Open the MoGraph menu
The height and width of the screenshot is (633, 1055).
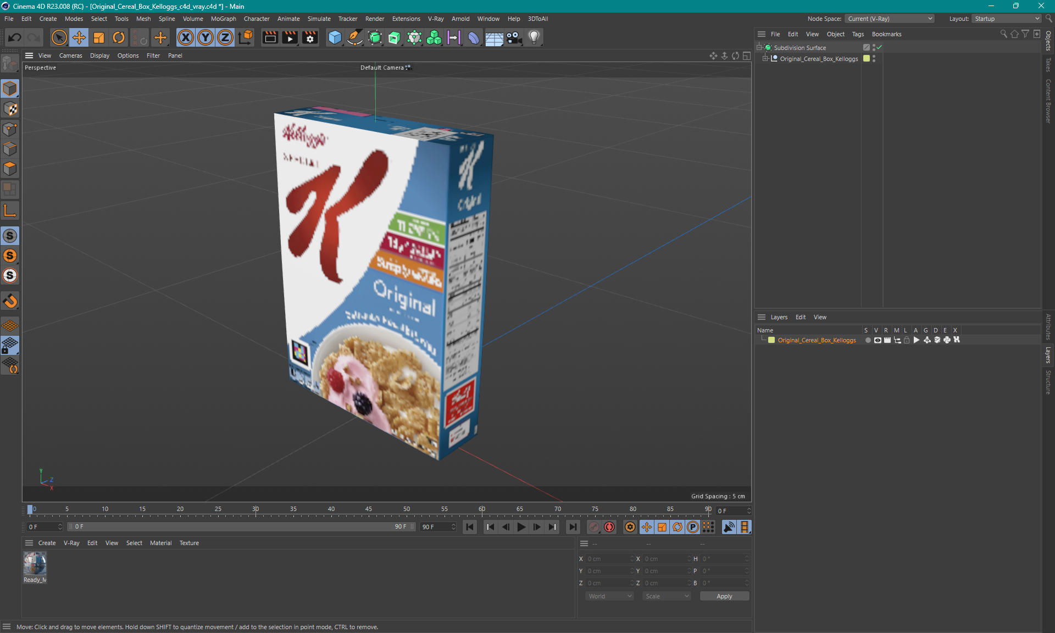(223, 19)
